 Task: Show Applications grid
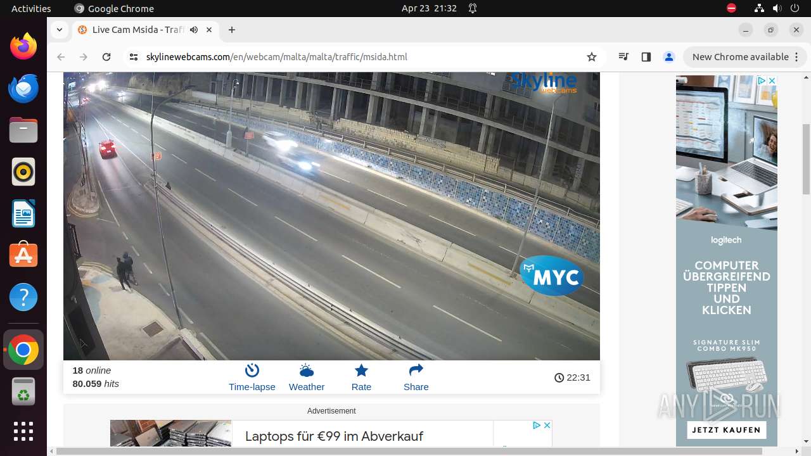(23, 431)
